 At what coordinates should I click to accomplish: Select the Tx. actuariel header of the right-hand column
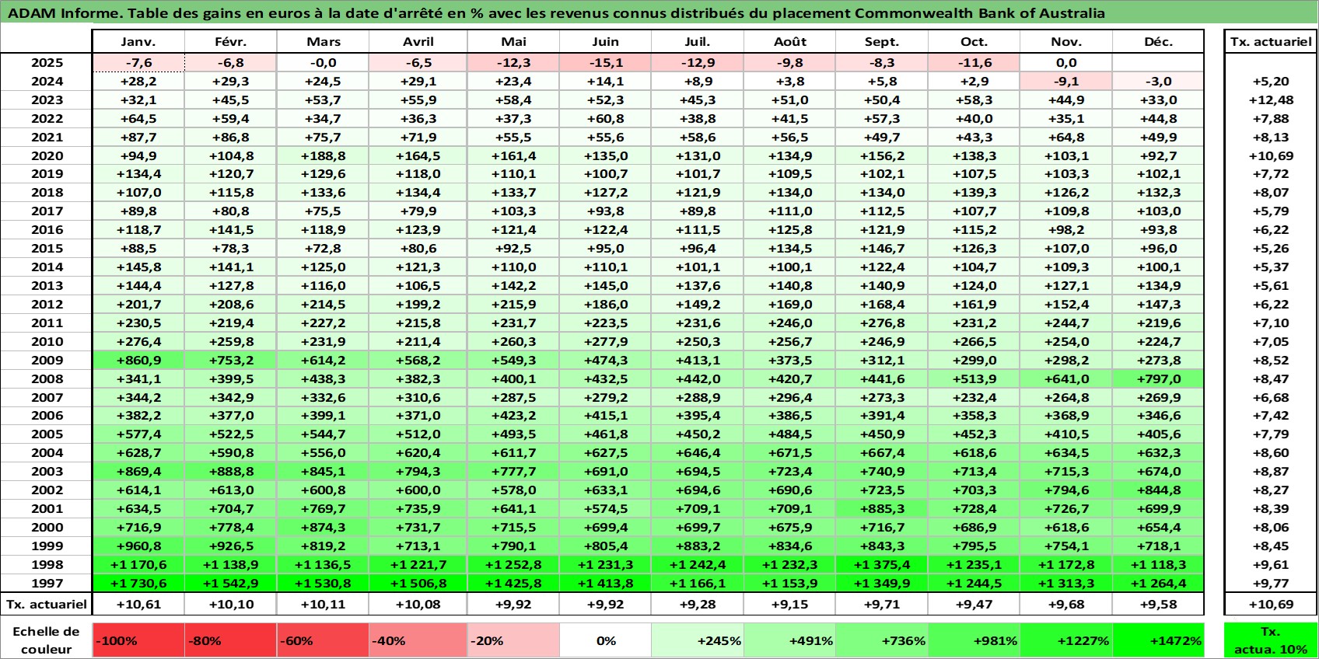[1271, 42]
